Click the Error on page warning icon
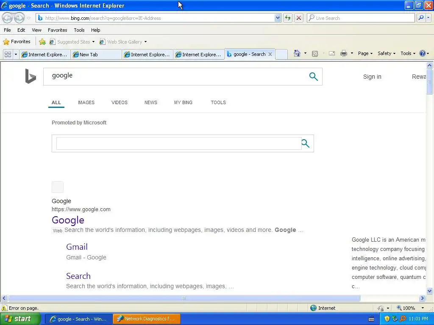 [x=4, y=308]
